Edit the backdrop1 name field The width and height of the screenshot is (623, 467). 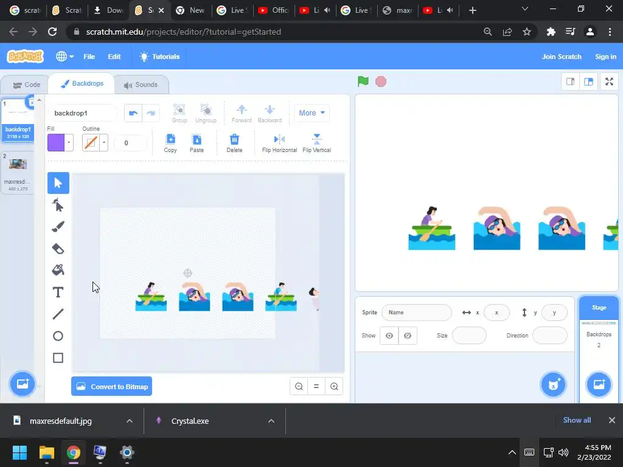(x=82, y=113)
